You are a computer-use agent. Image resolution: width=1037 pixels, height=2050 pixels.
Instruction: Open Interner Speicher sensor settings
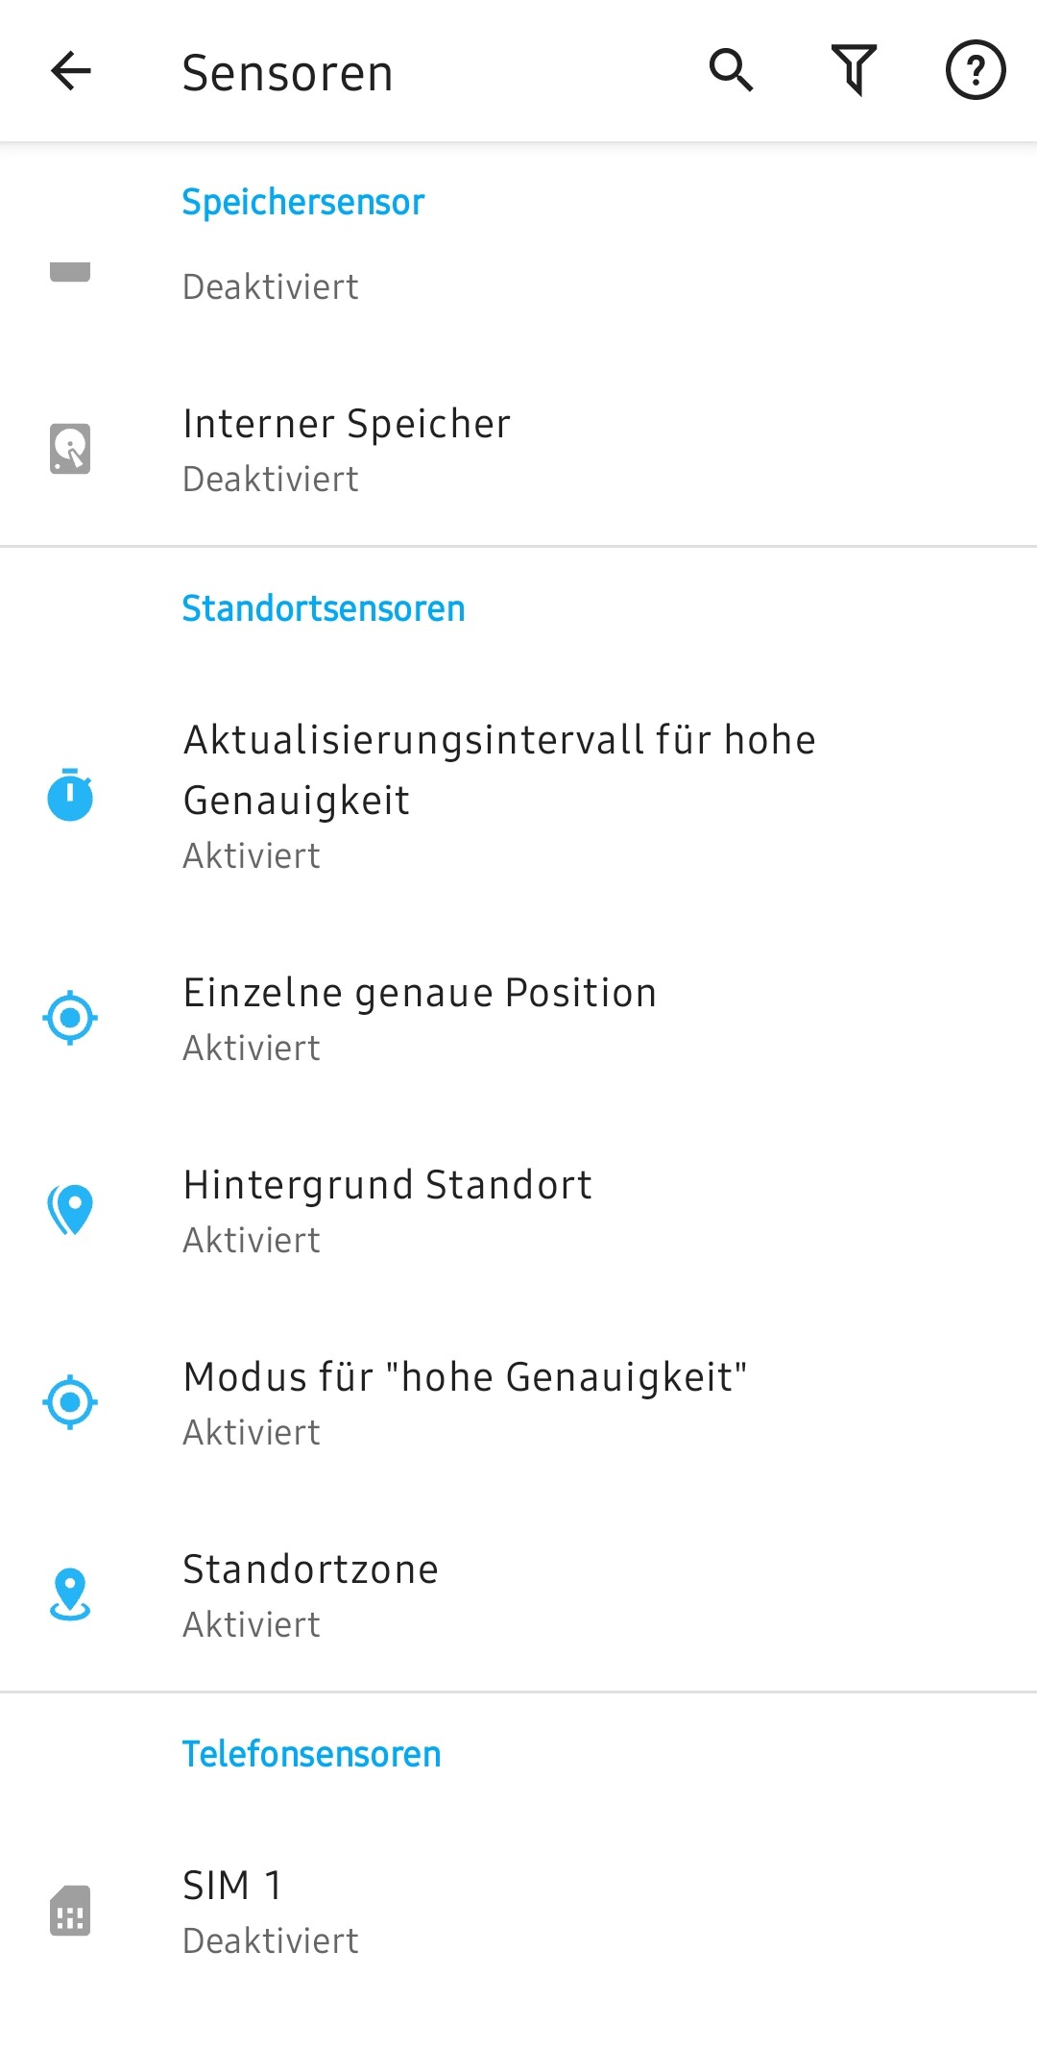(518, 450)
